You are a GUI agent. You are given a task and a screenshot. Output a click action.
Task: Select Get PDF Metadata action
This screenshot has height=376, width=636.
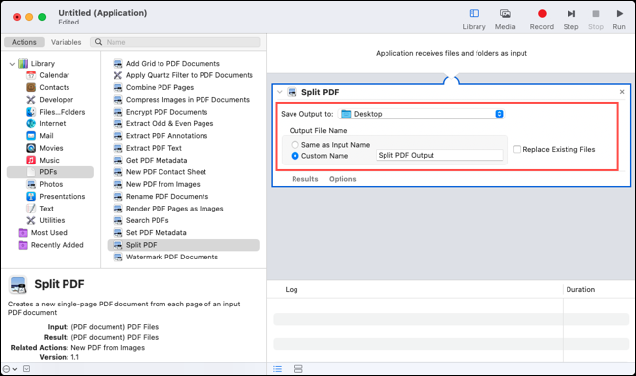[157, 160]
